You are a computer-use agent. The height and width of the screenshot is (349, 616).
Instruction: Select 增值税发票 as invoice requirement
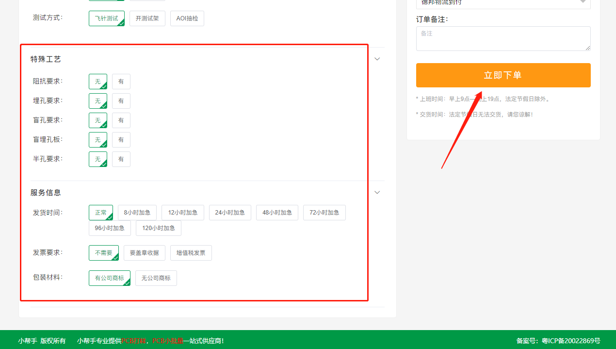[191, 252]
